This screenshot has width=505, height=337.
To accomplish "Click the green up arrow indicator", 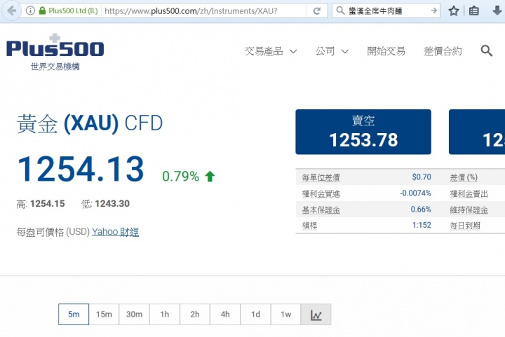I will (210, 177).
